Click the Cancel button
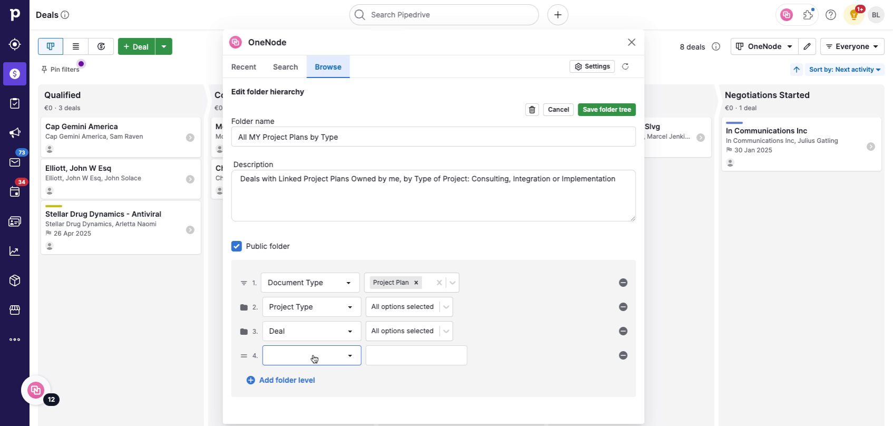Screen dimensions: 893x426 558,110
